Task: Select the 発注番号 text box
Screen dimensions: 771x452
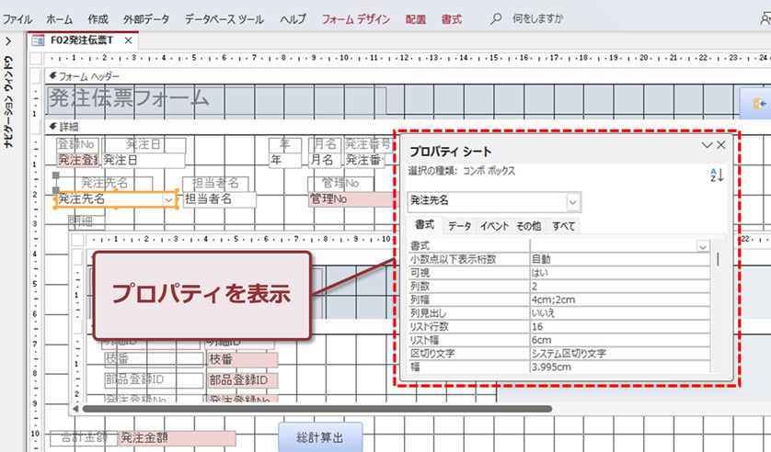Action: pyautogui.click(x=363, y=160)
